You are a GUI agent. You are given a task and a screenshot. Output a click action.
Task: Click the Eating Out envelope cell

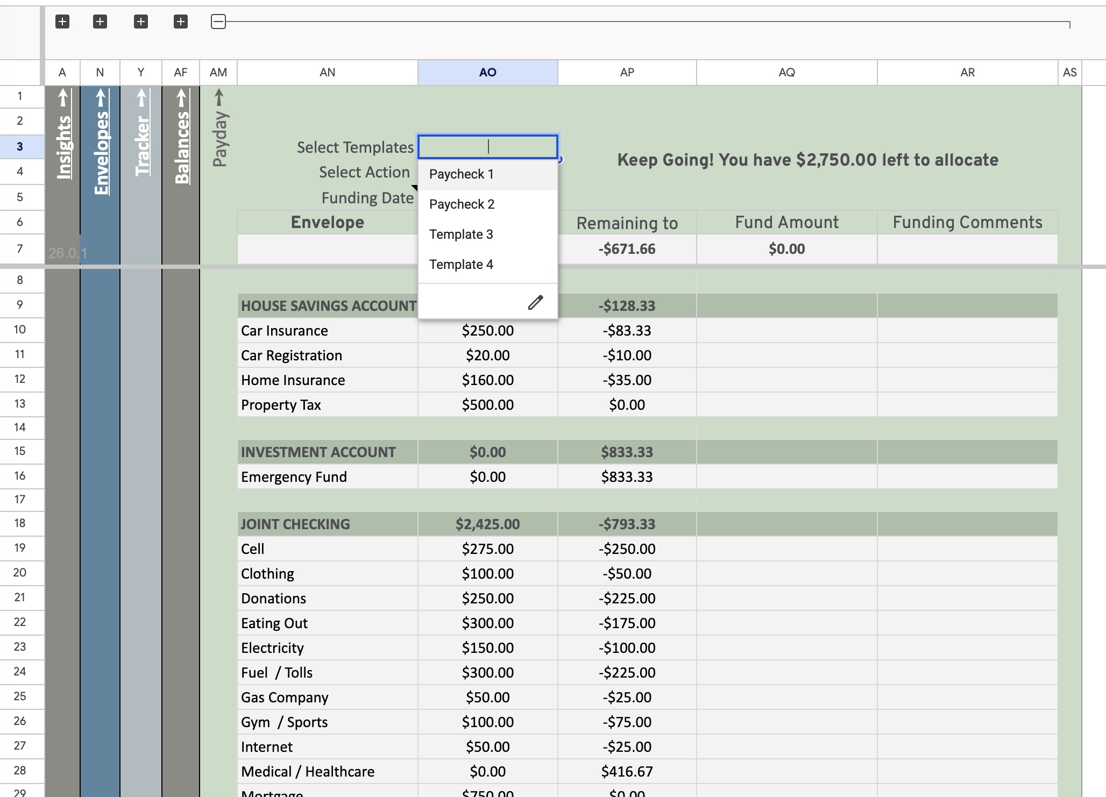pos(328,623)
